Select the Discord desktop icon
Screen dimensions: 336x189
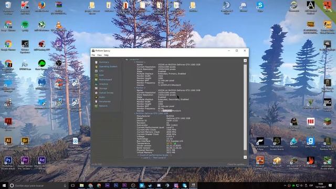pos(244,7)
